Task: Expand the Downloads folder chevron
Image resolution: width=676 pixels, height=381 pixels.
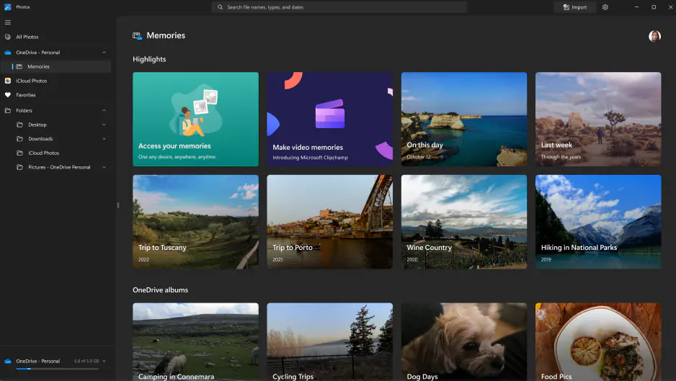Action: tap(104, 139)
